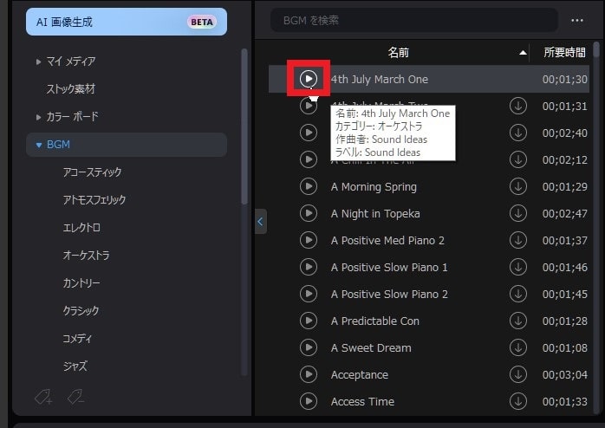Download the Acceptance track
The height and width of the screenshot is (428, 605).
coord(518,374)
